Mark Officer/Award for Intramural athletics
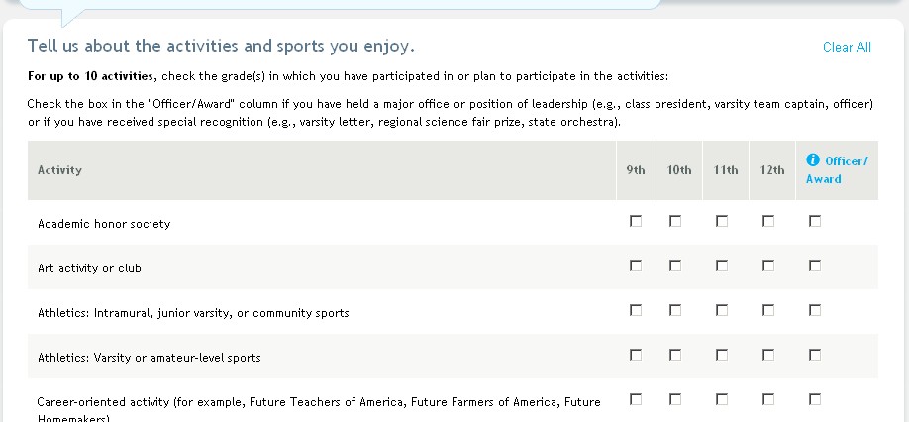Image resolution: width=909 pixels, height=422 pixels. pyautogui.click(x=815, y=310)
